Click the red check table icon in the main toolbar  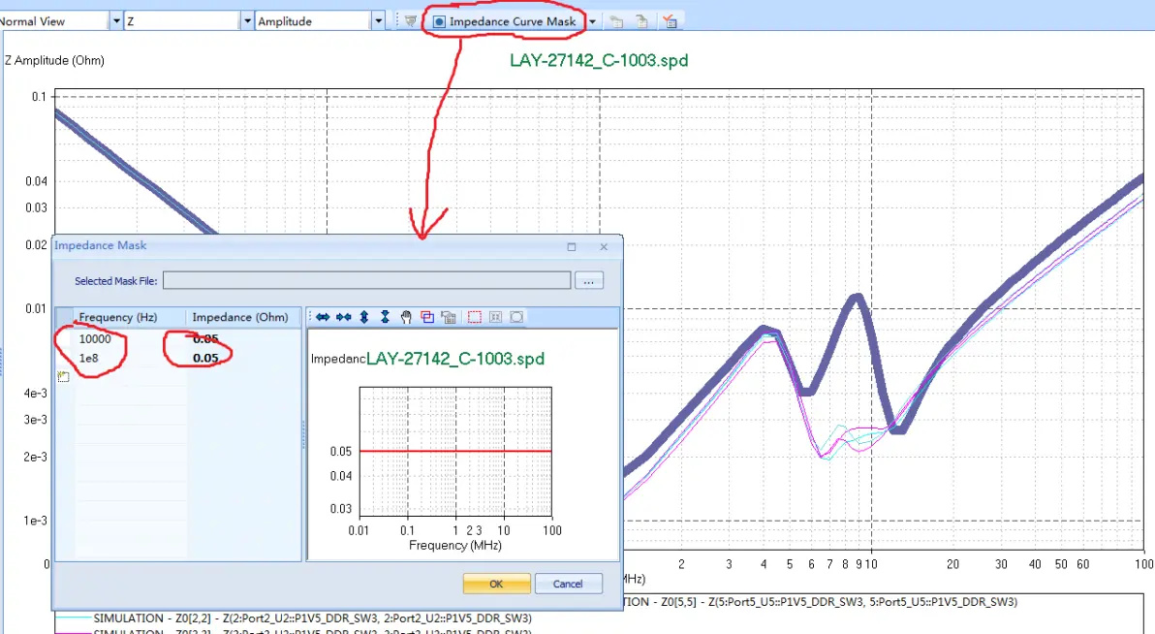click(670, 21)
